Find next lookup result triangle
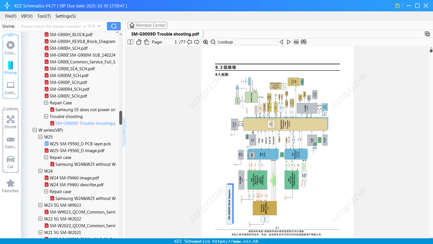433x244 pixels. (289, 42)
